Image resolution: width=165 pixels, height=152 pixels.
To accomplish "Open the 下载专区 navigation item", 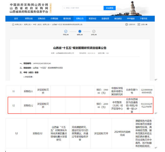I will pos(143,19).
